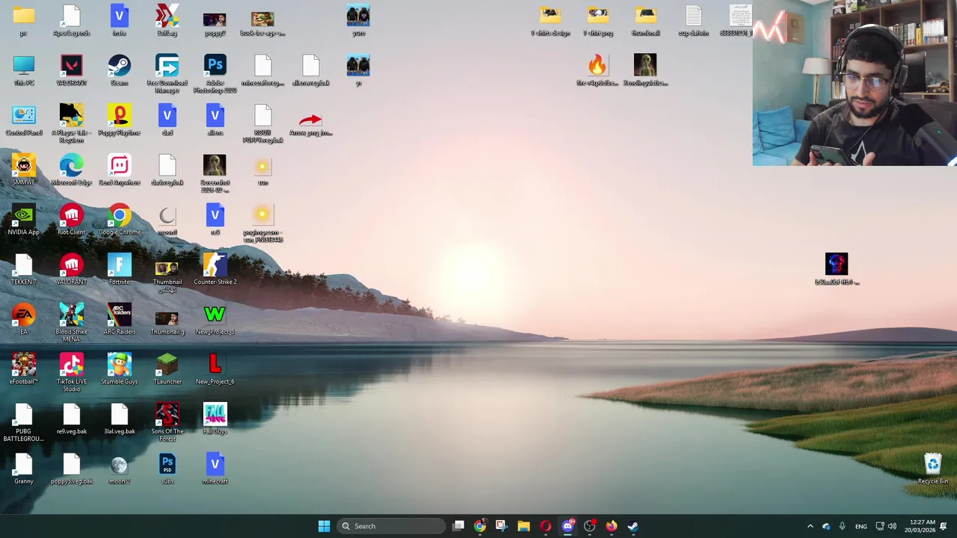Select the New_Project_6 red L image
The height and width of the screenshot is (538, 957).
click(x=215, y=370)
